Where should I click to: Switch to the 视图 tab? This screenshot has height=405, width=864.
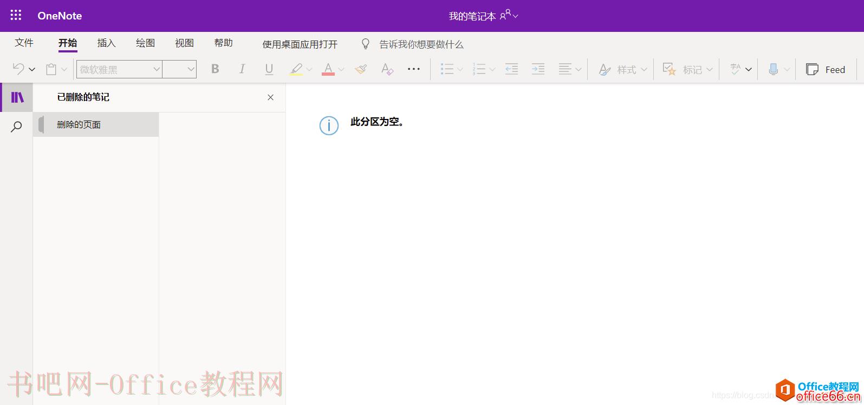(184, 43)
